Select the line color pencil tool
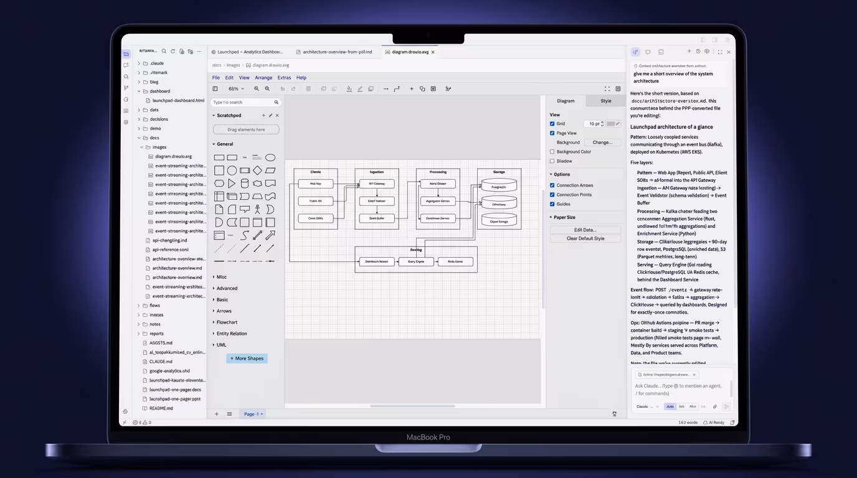 [x=360, y=89]
